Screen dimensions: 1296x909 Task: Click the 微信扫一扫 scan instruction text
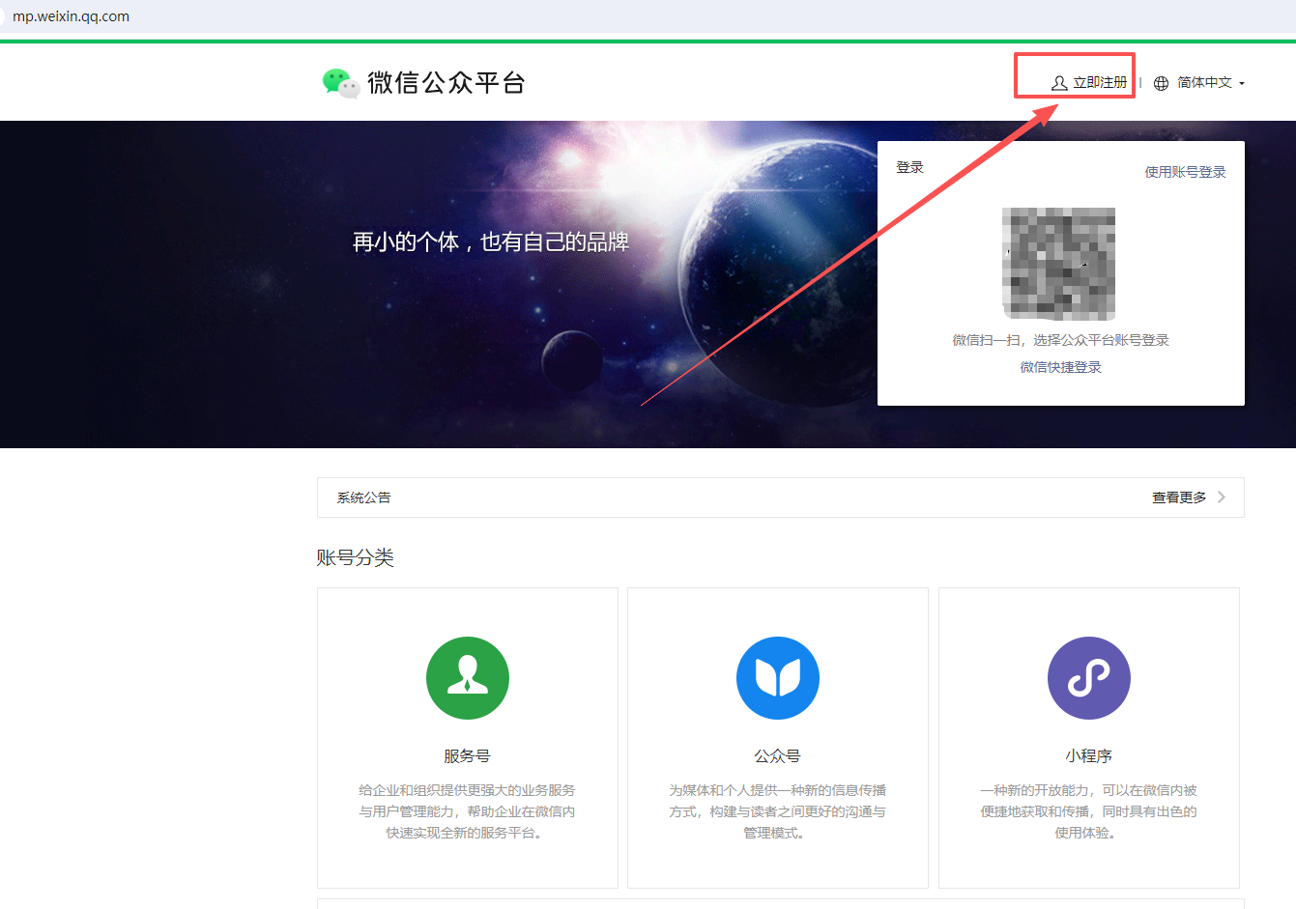point(1060,340)
